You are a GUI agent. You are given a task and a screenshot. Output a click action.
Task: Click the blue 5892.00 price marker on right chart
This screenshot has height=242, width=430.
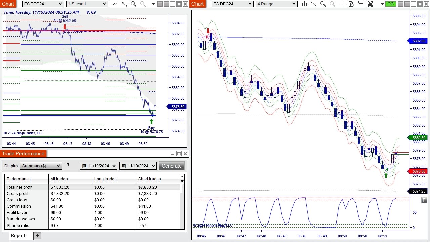(x=417, y=41)
